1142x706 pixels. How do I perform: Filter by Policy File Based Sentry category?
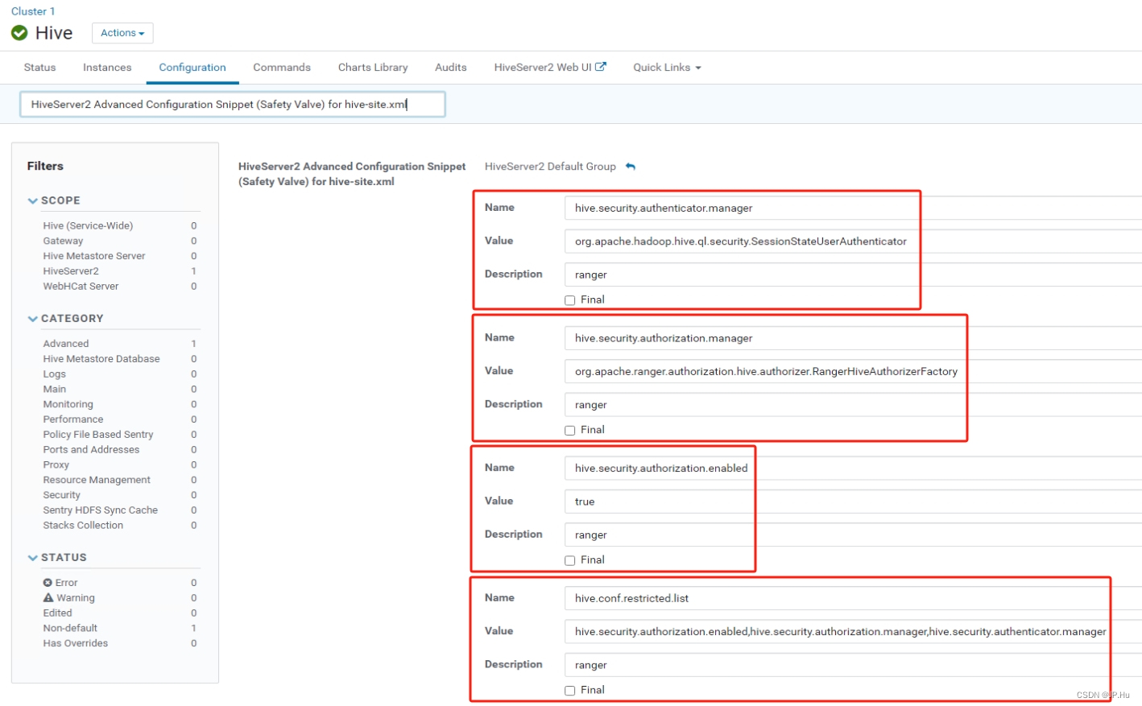click(98, 435)
